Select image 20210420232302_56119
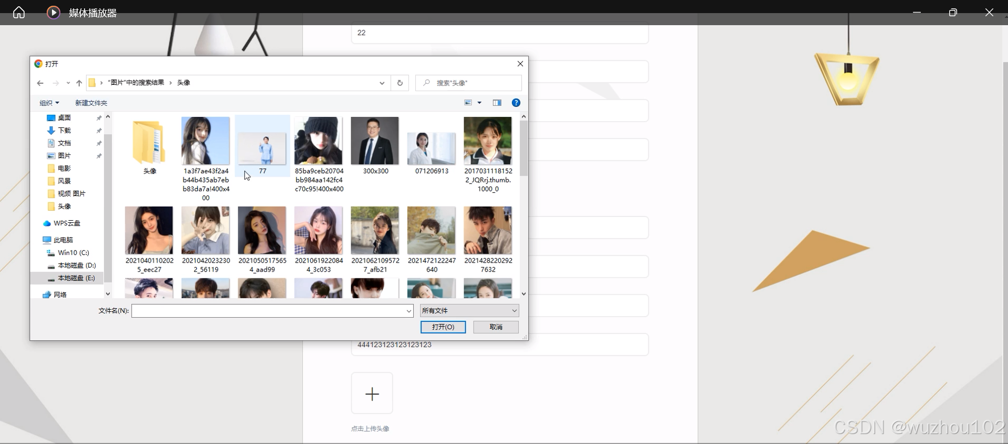The height and width of the screenshot is (444, 1008). tap(205, 240)
